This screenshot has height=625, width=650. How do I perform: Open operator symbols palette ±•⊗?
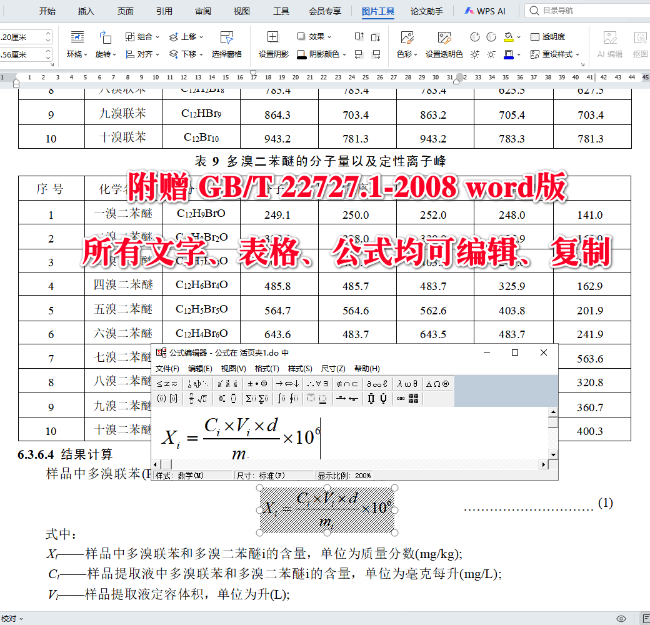pyautogui.click(x=257, y=384)
